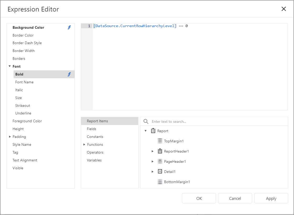Click the search magnifier icon
294x215 pixels.
click(146, 121)
